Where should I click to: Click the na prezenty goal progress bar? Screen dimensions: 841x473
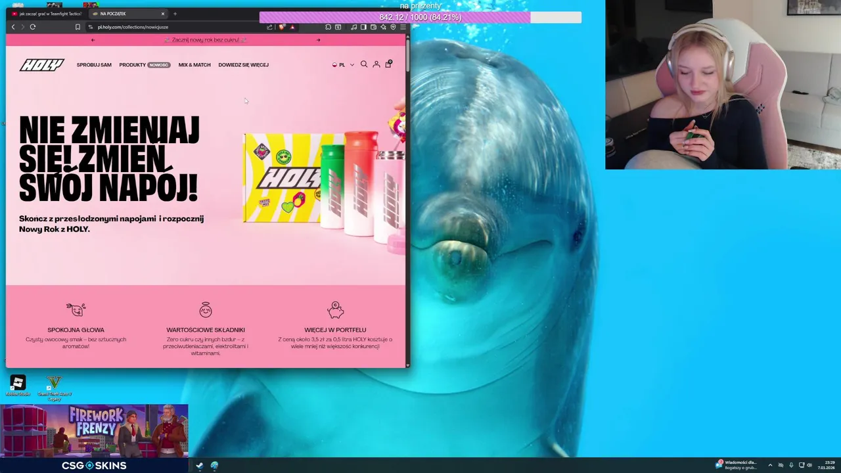[x=420, y=17]
